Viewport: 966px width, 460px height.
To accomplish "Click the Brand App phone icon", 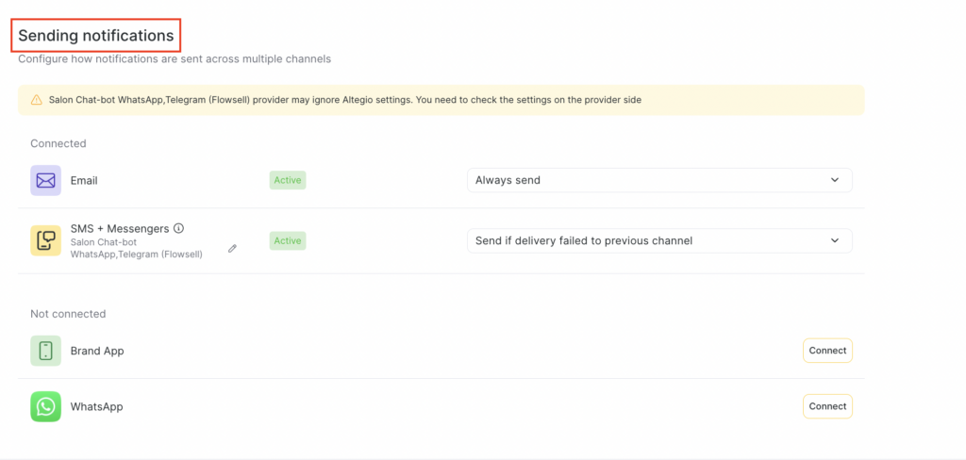I will point(45,351).
